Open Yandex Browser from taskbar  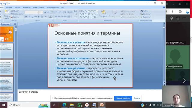(87, 105)
